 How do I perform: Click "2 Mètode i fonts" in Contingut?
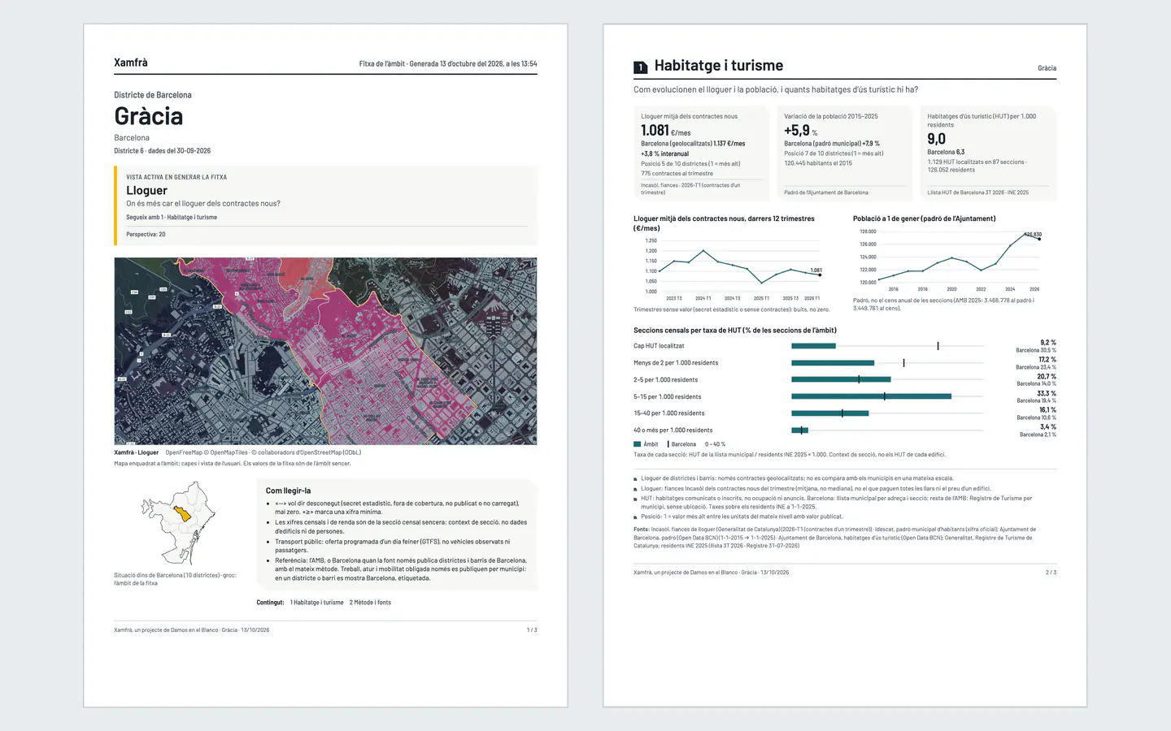pos(370,603)
